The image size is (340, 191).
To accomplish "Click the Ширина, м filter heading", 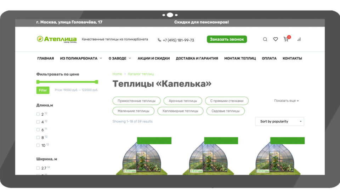I will 47,159.
